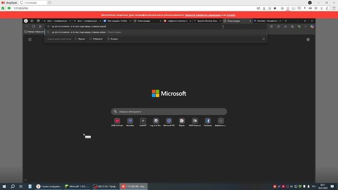Open new tab page settings gear
338x190 pixels.
pyautogui.click(x=308, y=40)
